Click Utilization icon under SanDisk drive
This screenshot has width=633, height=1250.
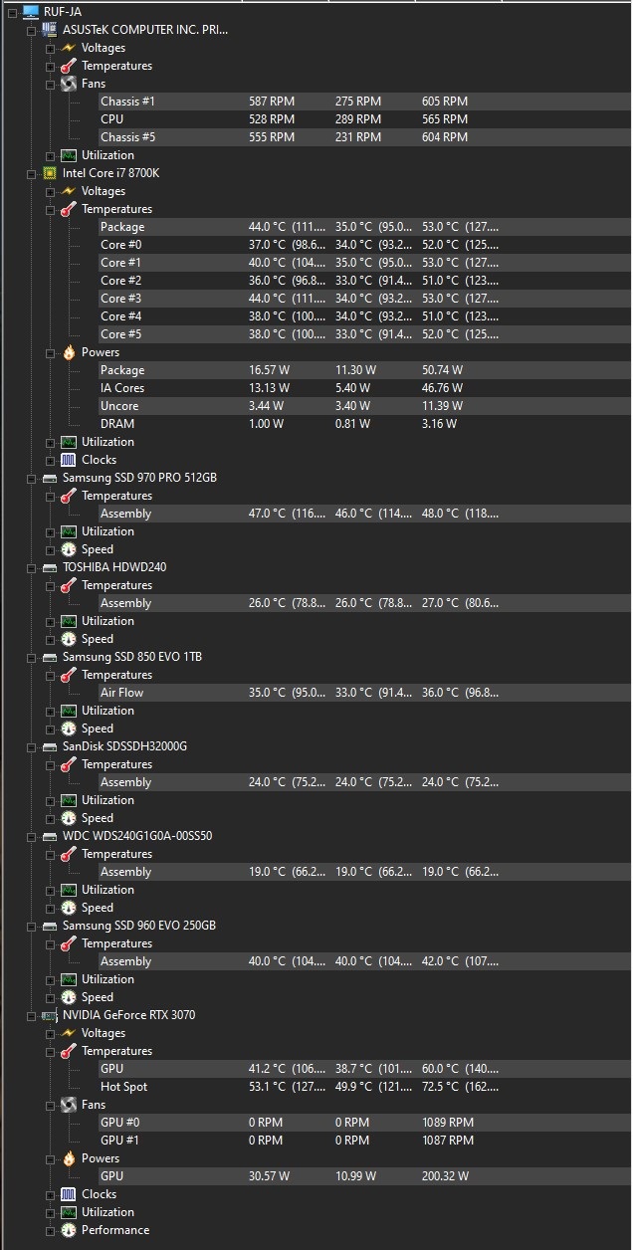click(x=69, y=800)
